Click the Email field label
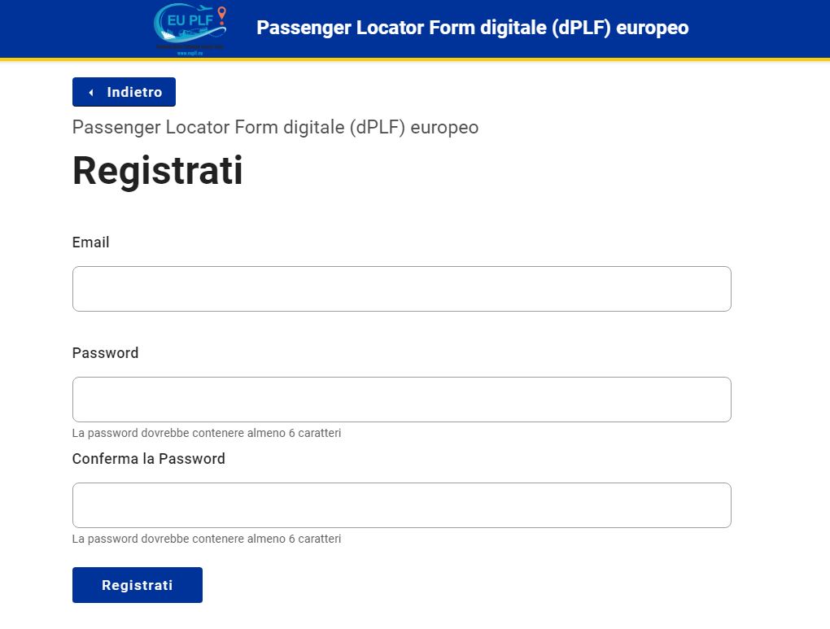This screenshot has height=629, width=830. (x=90, y=242)
